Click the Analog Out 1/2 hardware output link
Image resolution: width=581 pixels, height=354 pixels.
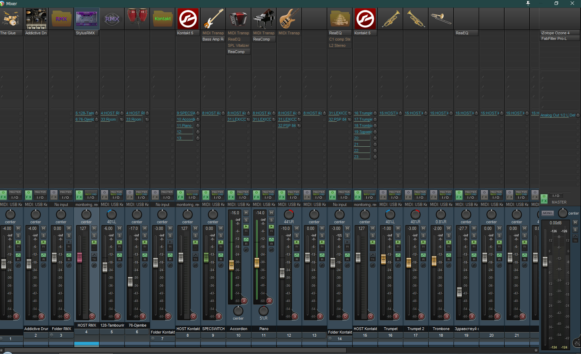[554, 115]
